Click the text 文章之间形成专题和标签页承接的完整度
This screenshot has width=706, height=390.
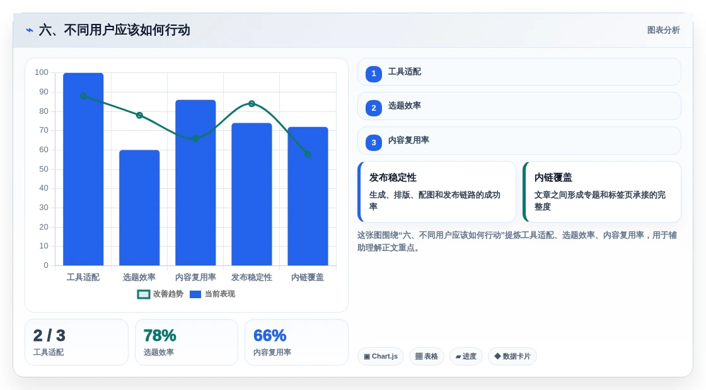[x=600, y=201]
